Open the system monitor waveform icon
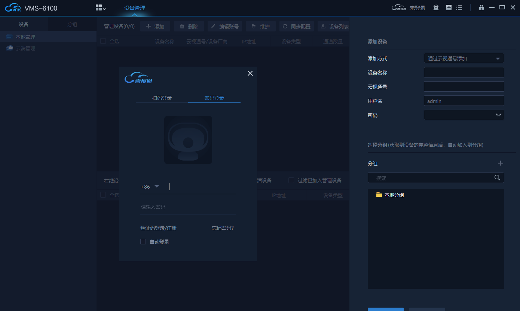The height and width of the screenshot is (311, 520). 449,7
